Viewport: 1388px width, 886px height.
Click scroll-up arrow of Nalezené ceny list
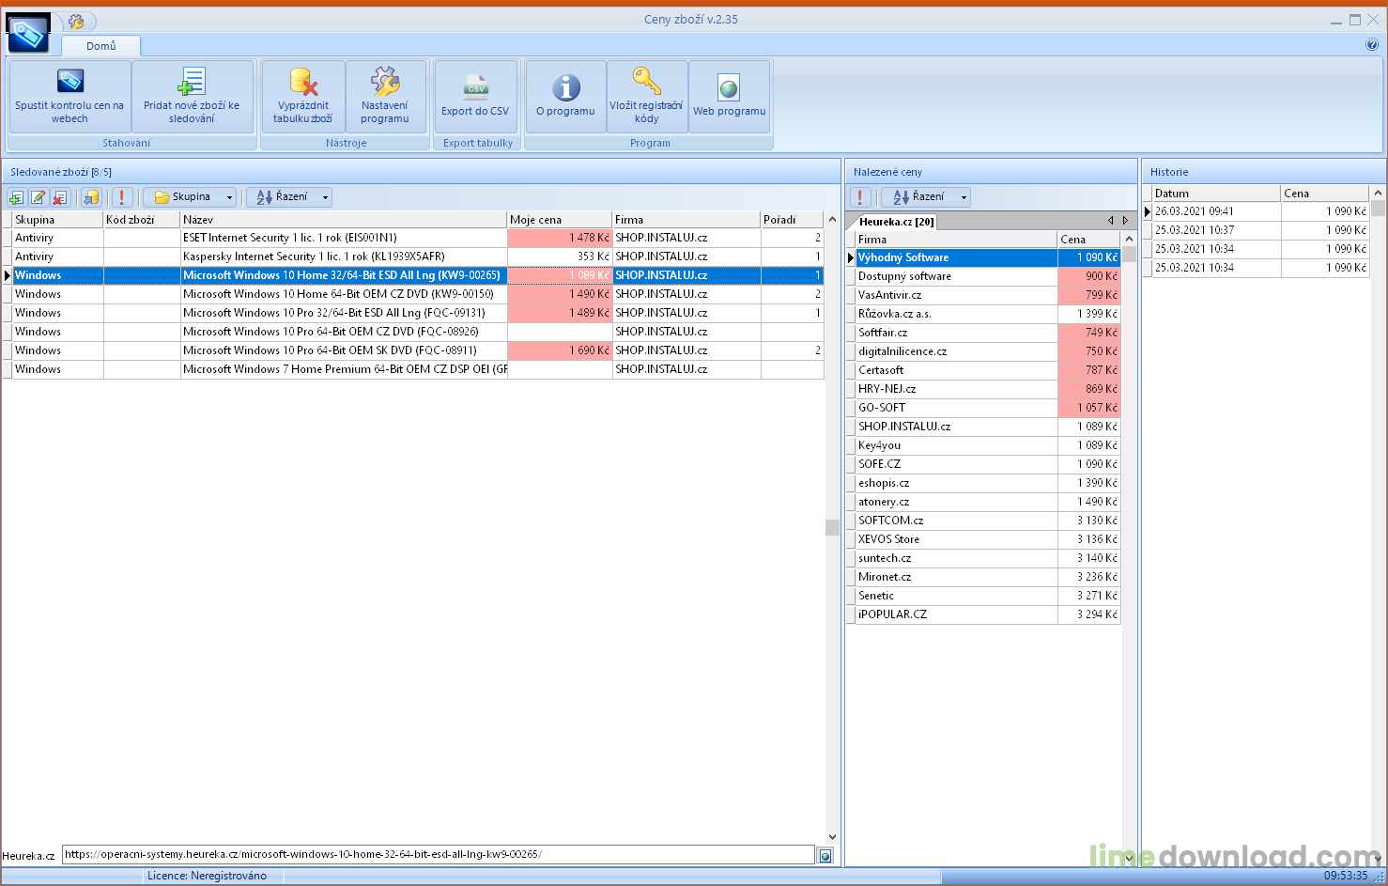click(1130, 240)
